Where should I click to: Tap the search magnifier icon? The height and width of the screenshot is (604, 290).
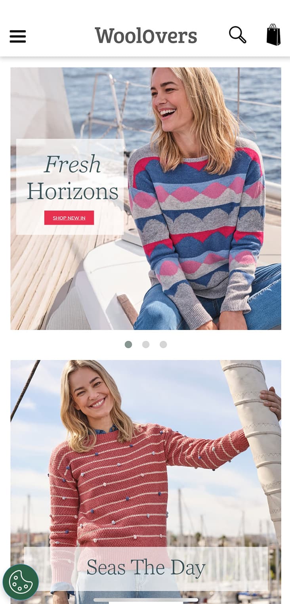coord(237,35)
